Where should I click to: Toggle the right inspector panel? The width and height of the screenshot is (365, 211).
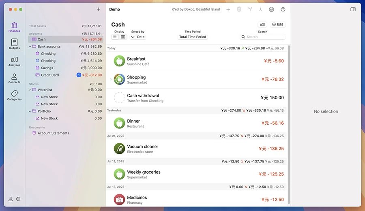point(353,9)
